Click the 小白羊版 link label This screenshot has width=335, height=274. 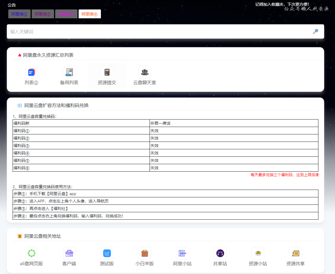tap(145, 264)
